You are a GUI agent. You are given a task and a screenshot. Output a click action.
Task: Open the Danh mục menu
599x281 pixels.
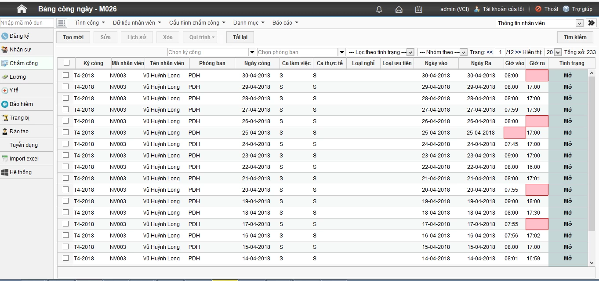pyautogui.click(x=249, y=23)
